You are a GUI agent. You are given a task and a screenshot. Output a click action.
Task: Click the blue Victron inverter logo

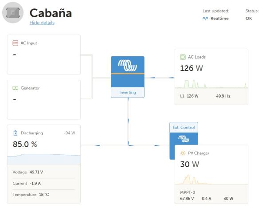point(127,65)
